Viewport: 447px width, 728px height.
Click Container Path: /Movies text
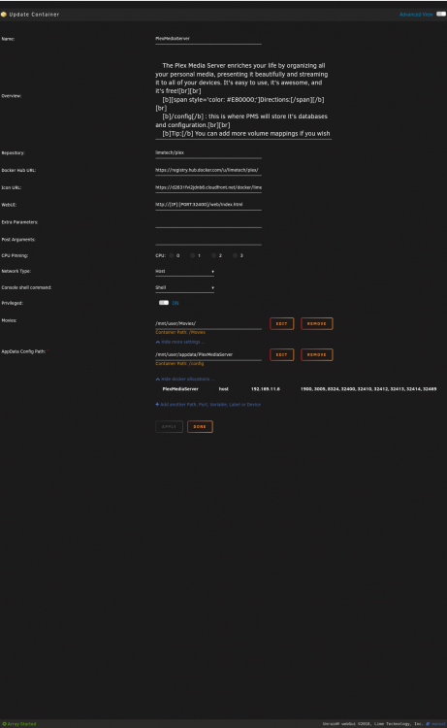pyautogui.click(x=180, y=332)
